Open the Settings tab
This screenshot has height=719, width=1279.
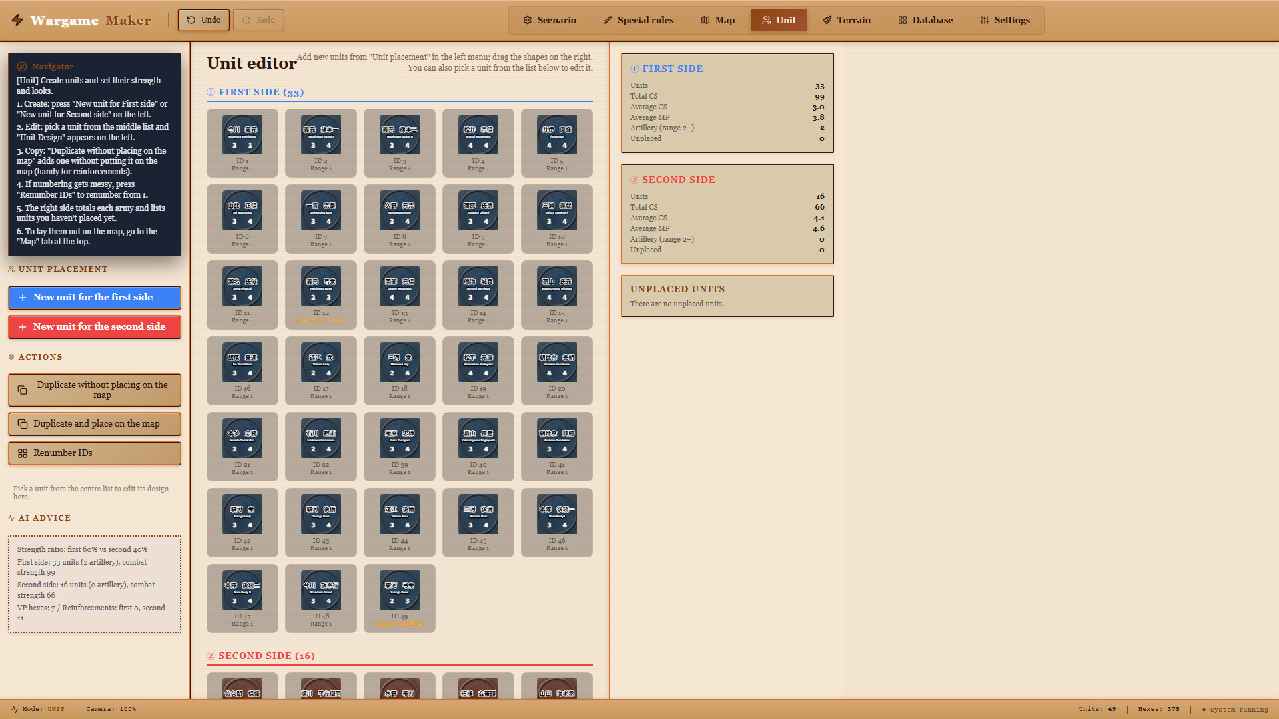pos(1005,20)
